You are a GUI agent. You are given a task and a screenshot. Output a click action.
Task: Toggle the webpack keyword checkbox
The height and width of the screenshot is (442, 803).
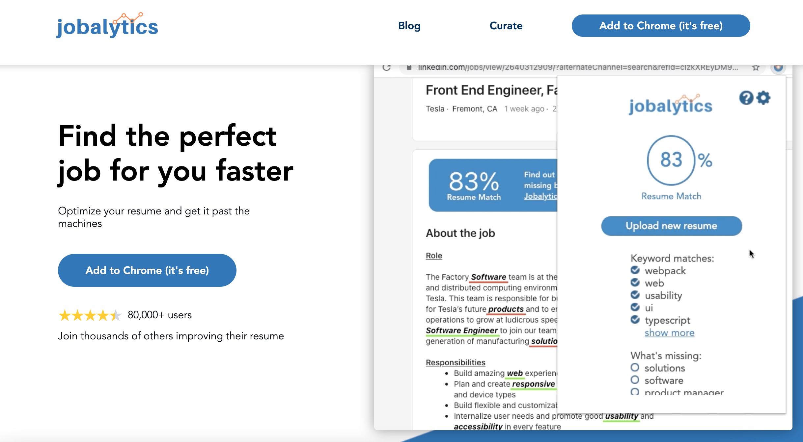[x=635, y=270]
